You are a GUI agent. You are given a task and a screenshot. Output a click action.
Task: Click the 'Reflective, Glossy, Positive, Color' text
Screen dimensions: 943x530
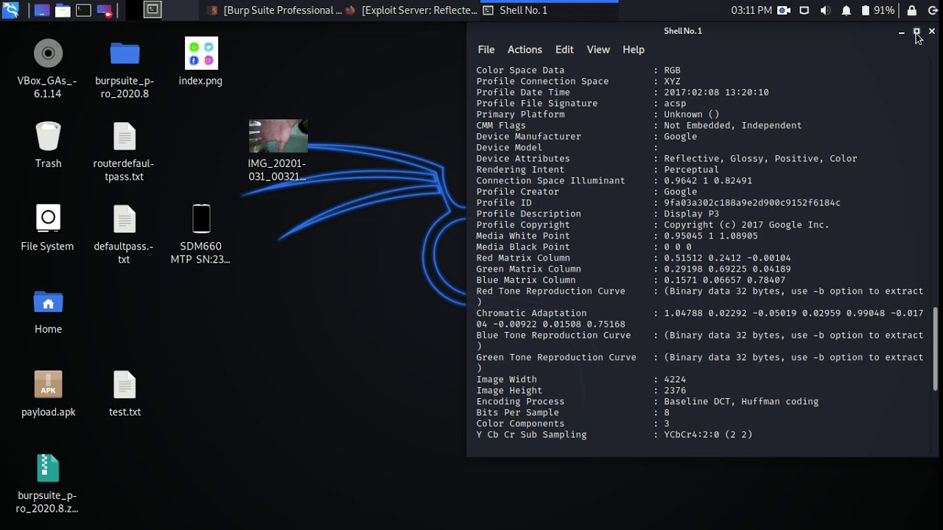[x=760, y=158]
